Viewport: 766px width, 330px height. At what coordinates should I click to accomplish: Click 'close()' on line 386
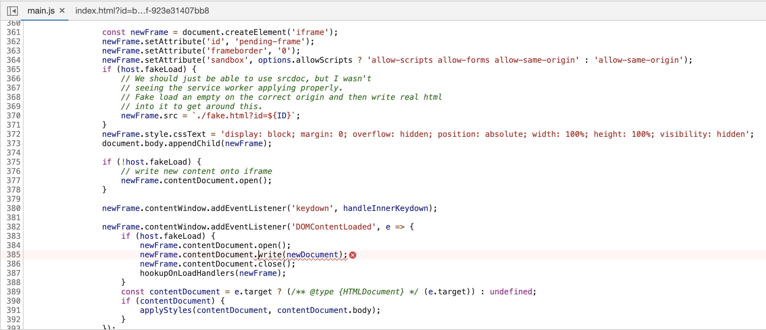click(x=274, y=264)
